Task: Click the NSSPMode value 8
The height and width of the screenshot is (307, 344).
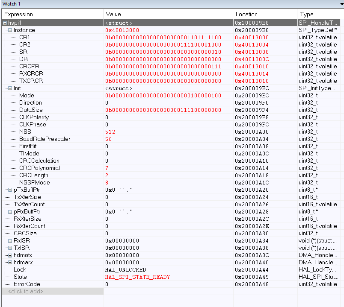Action: coord(107,183)
